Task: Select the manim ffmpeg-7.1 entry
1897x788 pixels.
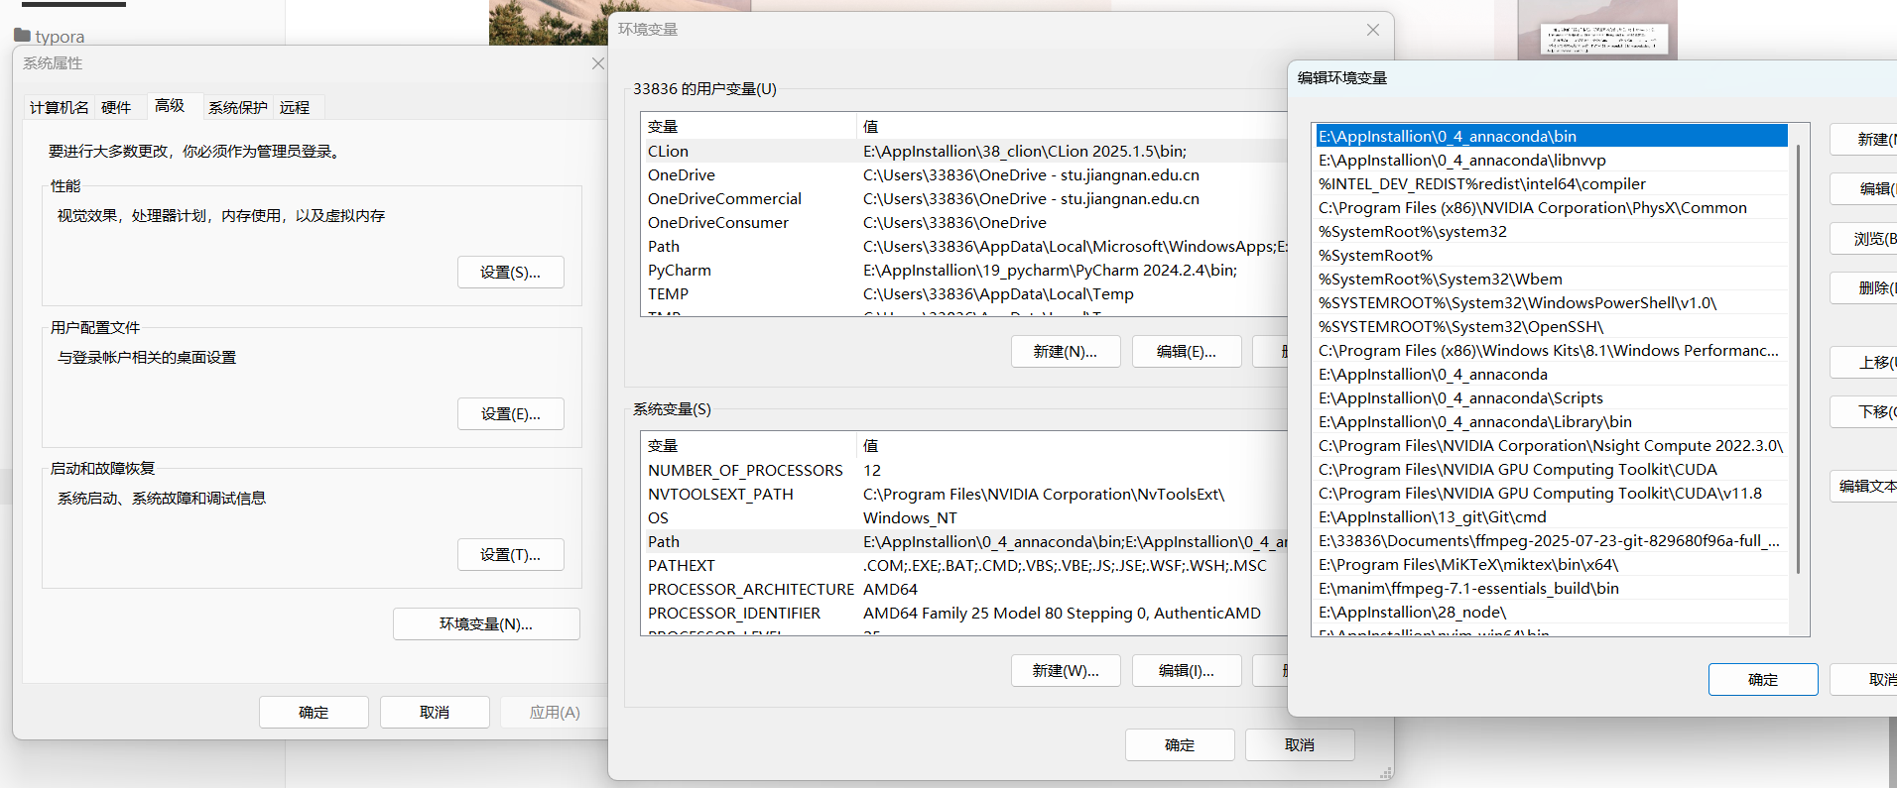Action: [1551, 588]
